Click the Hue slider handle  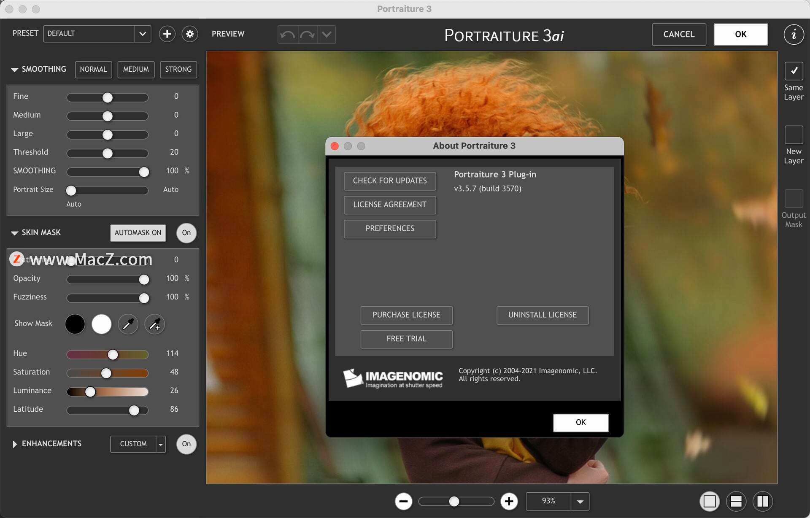[x=113, y=354]
